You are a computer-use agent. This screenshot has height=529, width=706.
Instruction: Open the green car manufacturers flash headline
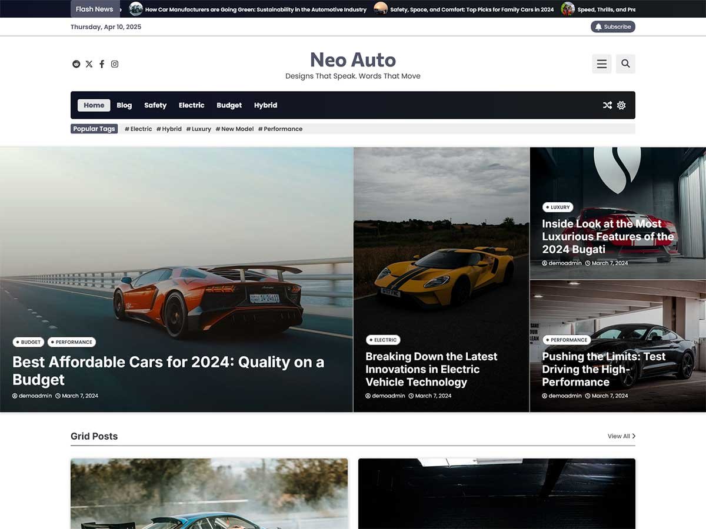256,9
